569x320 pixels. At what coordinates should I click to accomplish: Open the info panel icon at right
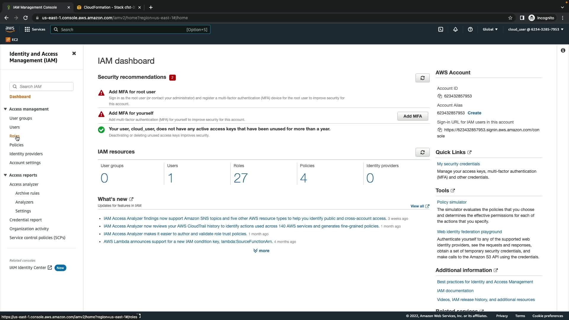(x=563, y=51)
